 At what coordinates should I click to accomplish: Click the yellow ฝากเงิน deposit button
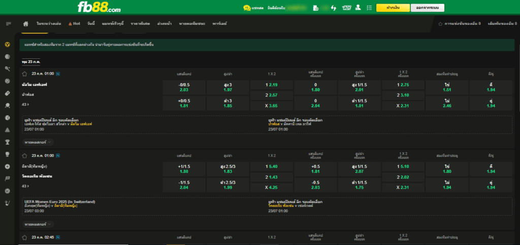tap(393, 8)
